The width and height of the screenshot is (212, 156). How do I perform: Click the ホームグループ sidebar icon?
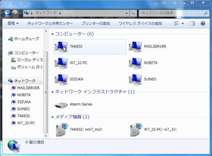pos(11,39)
